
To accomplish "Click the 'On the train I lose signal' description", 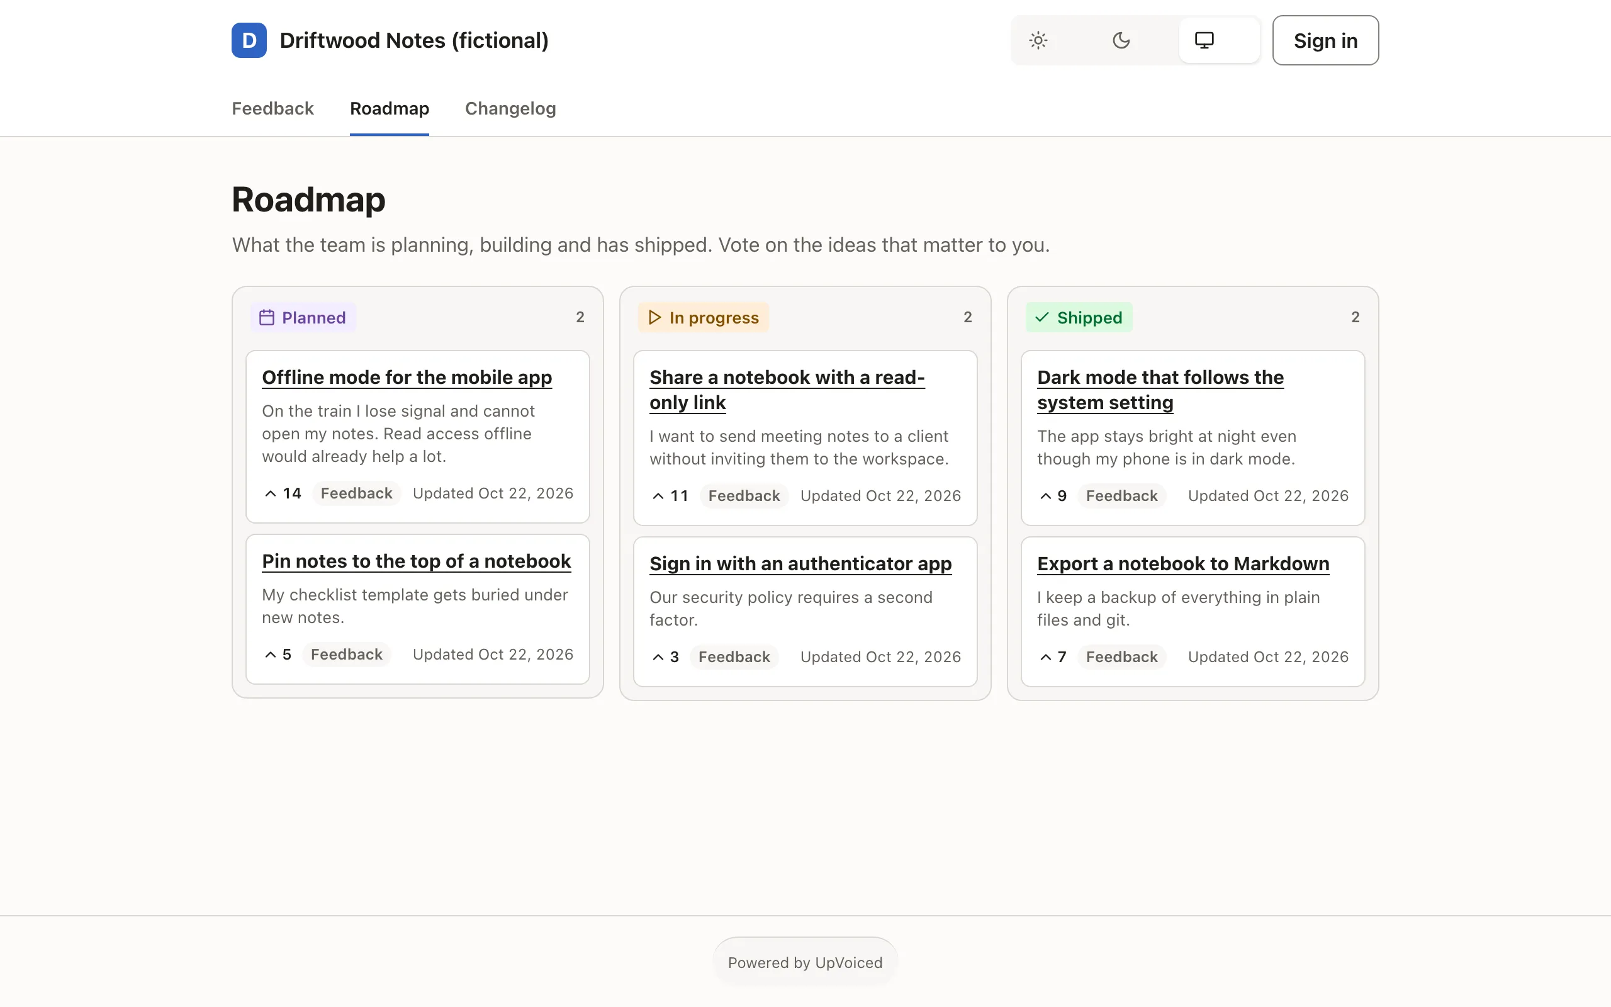I will pyautogui.click(x=398, y=434).
